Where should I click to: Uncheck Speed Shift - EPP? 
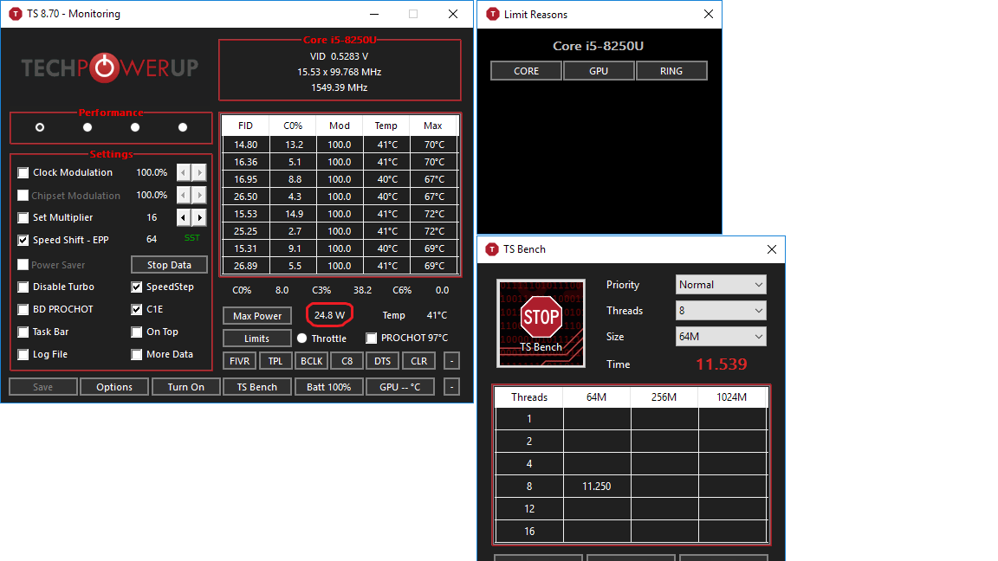[23, 240]
